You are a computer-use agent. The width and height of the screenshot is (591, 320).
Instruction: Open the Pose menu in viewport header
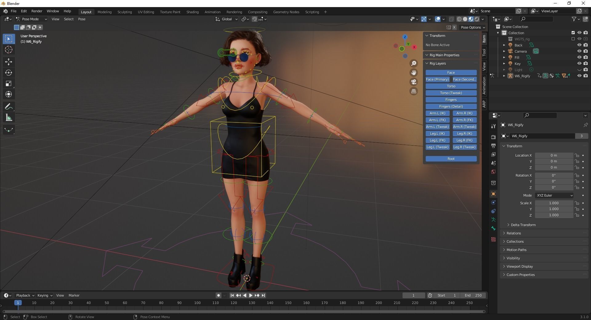tap(82, 19)
